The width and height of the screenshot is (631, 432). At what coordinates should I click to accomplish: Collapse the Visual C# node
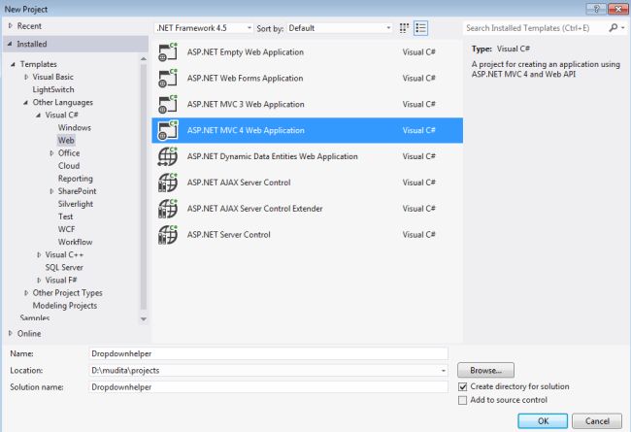39,115
